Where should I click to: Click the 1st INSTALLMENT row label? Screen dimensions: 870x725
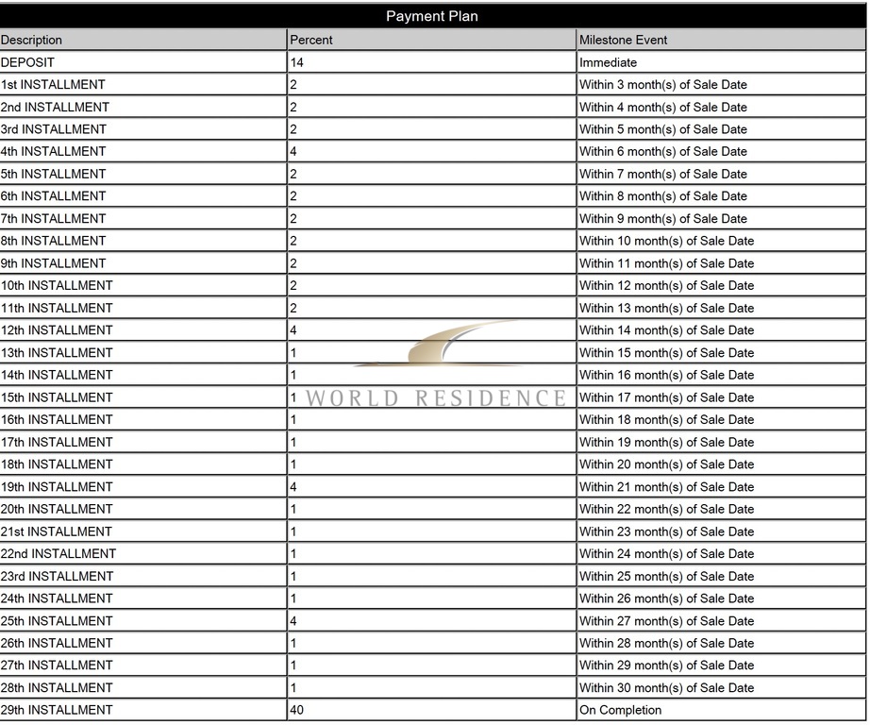click(53, 85)
